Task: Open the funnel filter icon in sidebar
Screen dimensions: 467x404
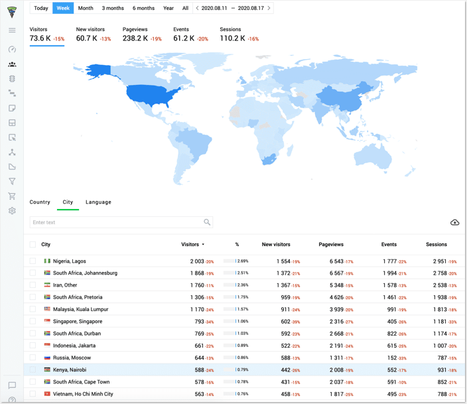Action: tap(12, 181)
